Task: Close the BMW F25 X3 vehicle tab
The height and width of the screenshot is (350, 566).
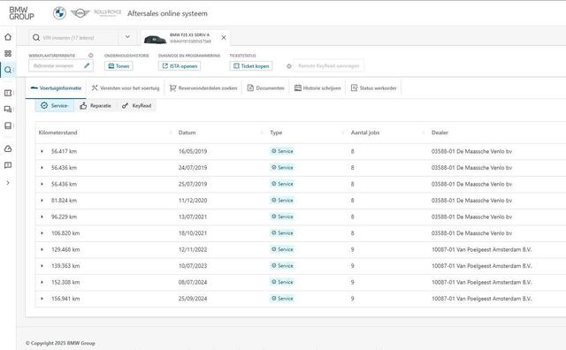Action: click(224, 37)
